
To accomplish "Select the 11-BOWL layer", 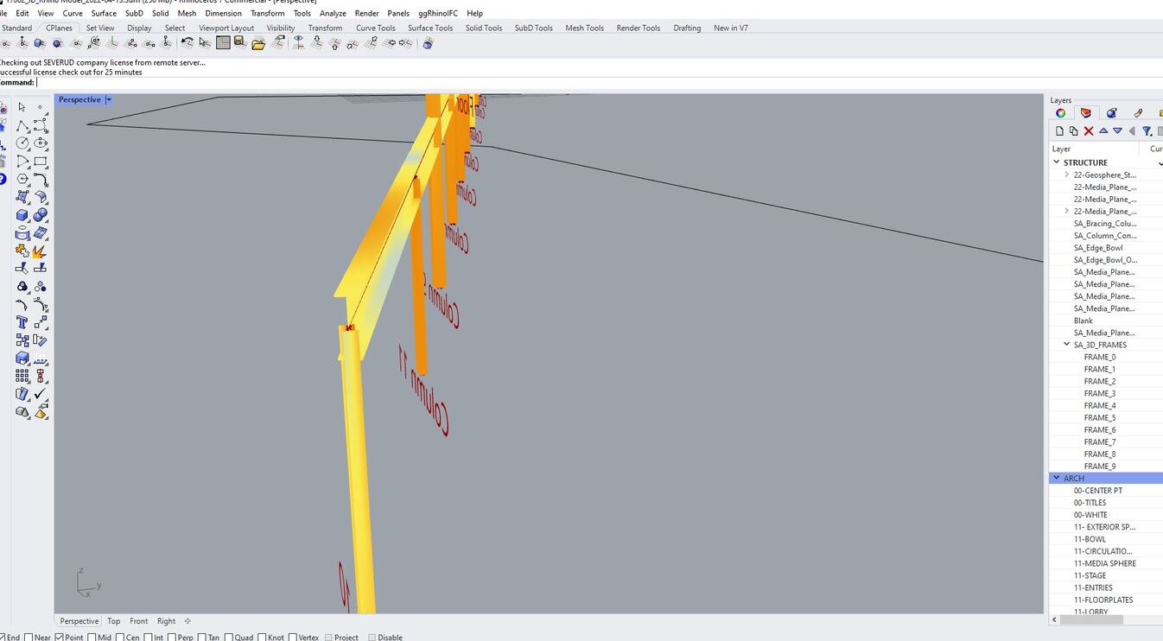I will 1090,539.
